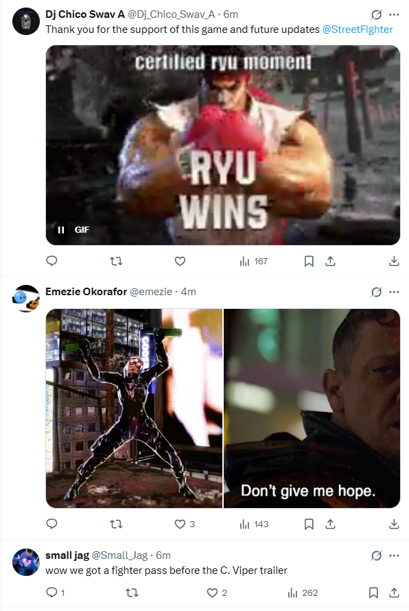The image size is (409, 611).
Task: Click Grok icon on Emezie's tweet
Action: click(376, 292)
